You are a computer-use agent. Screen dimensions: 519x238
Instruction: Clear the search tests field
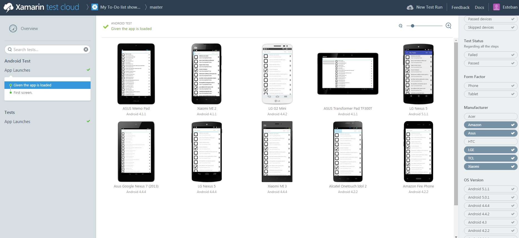click(x=86, y=49)
